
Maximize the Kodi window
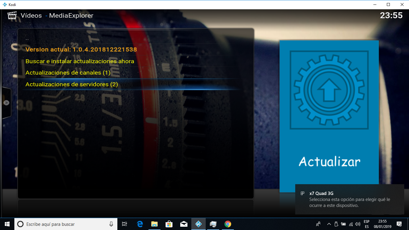pyautogui.click(x=388, y=4)
